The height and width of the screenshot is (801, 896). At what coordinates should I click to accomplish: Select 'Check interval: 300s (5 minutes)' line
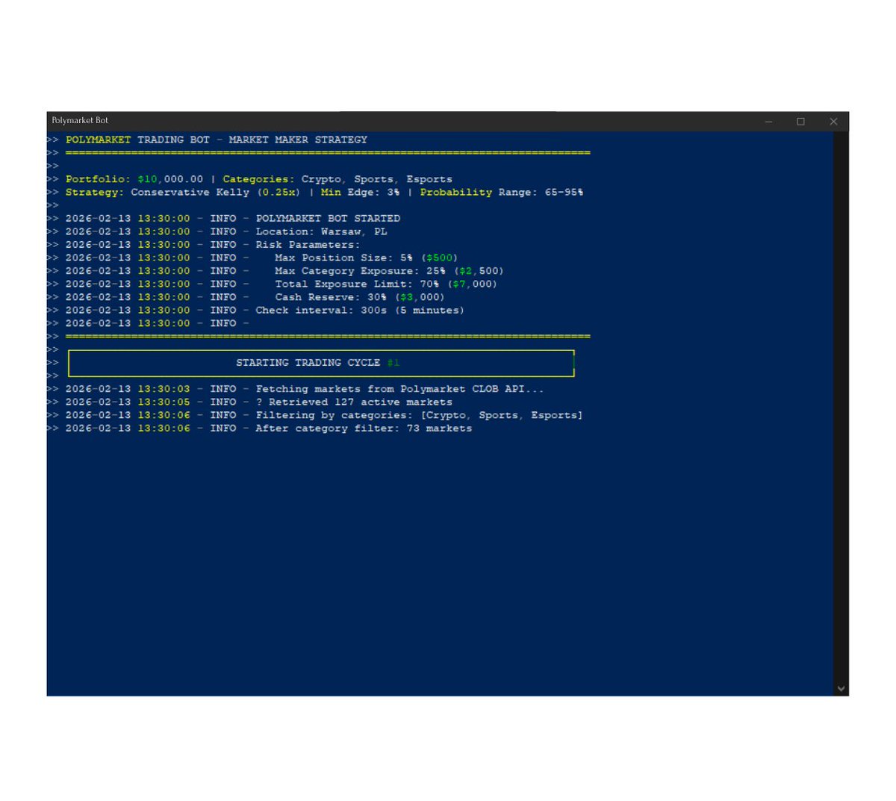(x=360, y=311)
